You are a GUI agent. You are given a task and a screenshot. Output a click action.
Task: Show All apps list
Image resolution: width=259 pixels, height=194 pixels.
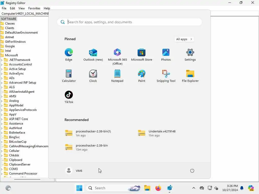click(184, 39)
